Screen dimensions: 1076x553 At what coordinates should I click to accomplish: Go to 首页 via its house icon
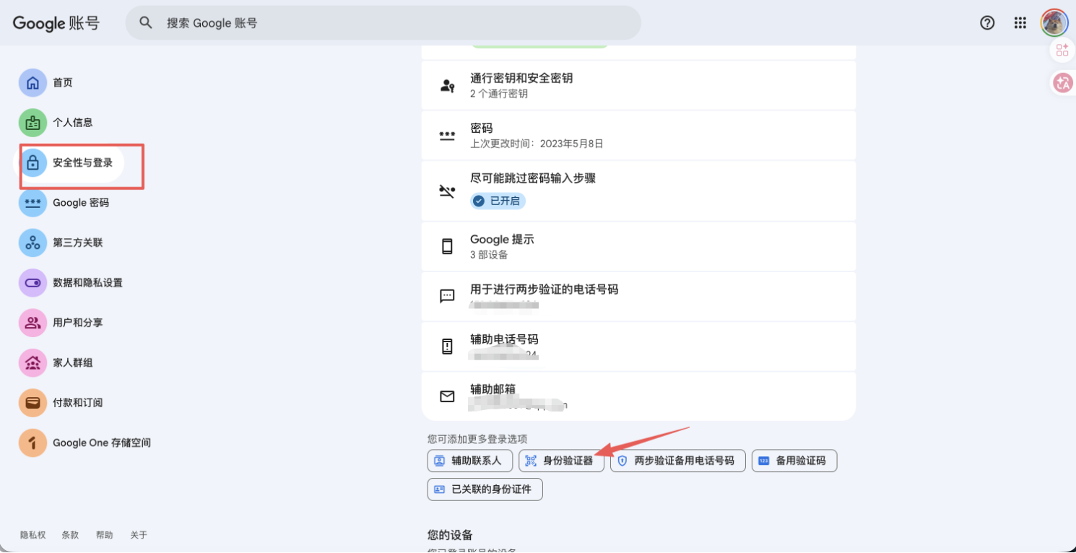(x=32, y=83)
